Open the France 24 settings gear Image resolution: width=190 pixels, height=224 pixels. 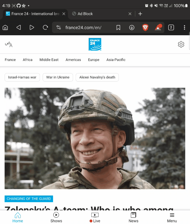coord(181,44)
